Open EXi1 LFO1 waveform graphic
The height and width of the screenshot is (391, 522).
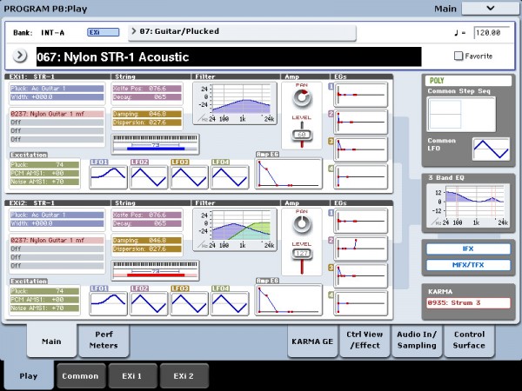(x=108, y=177)
